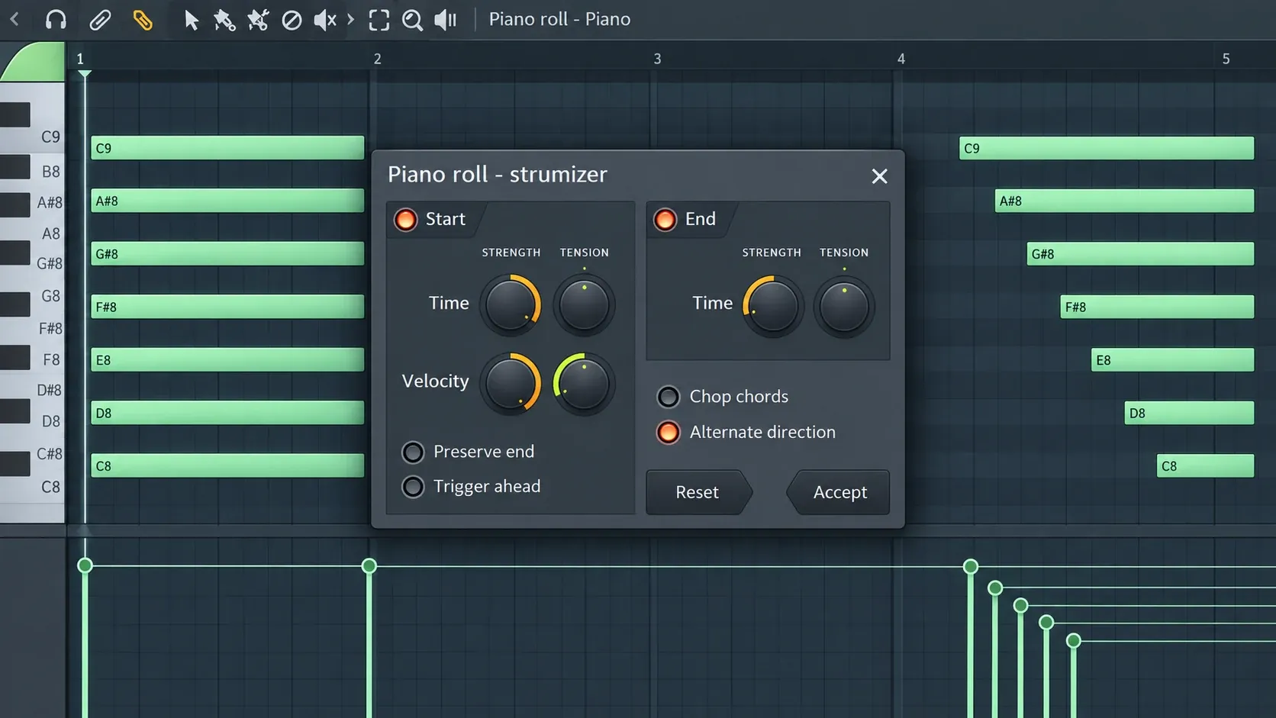Image resolution: width=1276 pixels, height=718 pixels.
Task: Expand more tools with small chevron
Action: pos(350,19)
